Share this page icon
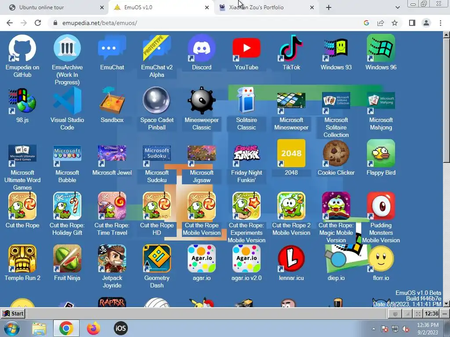 pos(381,23)
